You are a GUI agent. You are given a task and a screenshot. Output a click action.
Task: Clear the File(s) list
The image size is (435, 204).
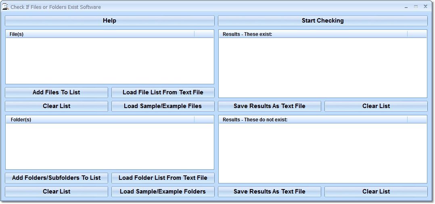56,106
